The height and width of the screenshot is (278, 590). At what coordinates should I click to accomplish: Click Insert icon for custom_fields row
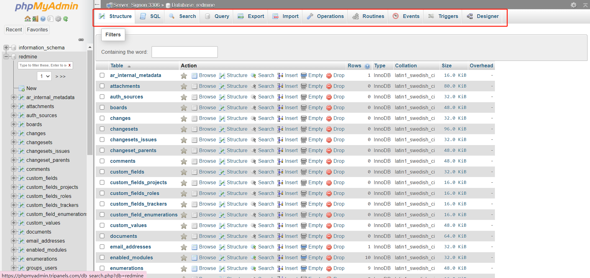(x=280, y=172)
